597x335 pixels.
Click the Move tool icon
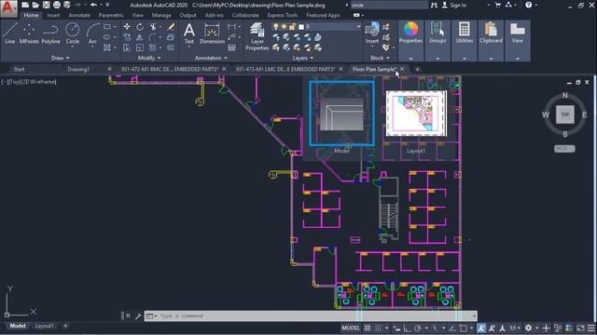point(127,27)
